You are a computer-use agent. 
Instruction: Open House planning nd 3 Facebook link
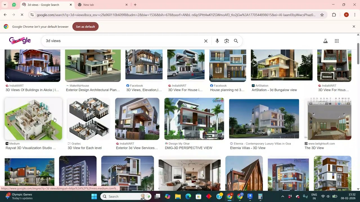(x=227, y=90)
